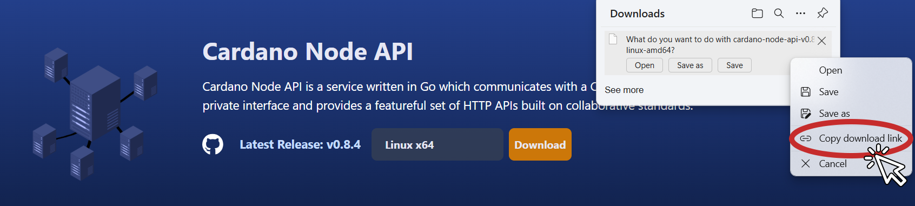Search downloads with magnifier icon
This screenshot has height=206, width=915.
[x=779, y=14]
